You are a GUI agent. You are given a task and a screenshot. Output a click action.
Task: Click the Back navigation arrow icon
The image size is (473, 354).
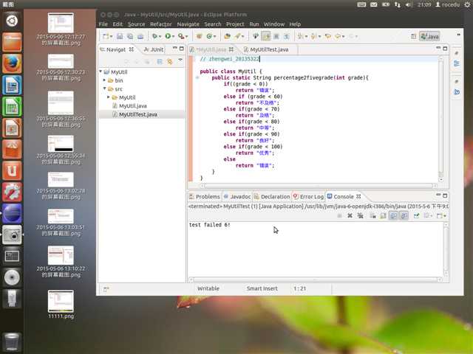coord(338,36)
